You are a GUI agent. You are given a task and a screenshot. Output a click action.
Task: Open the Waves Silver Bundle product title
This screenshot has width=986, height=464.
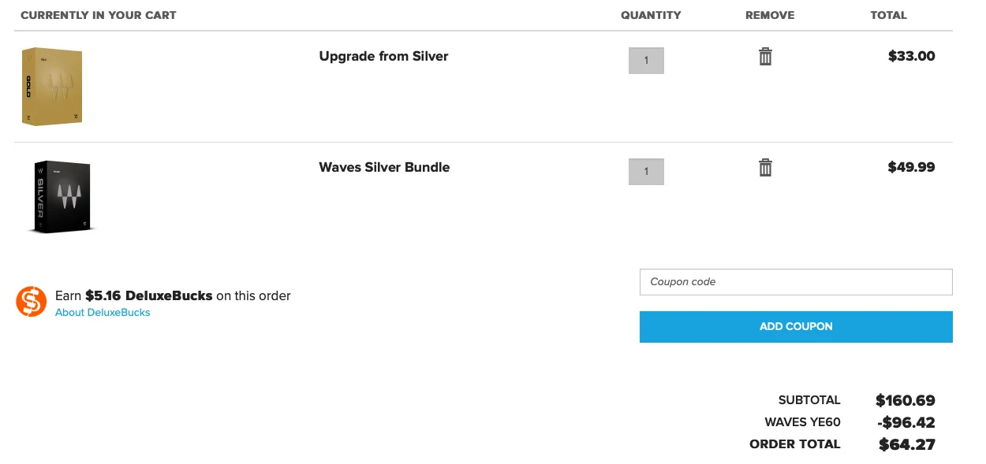[x=384, y=167]
